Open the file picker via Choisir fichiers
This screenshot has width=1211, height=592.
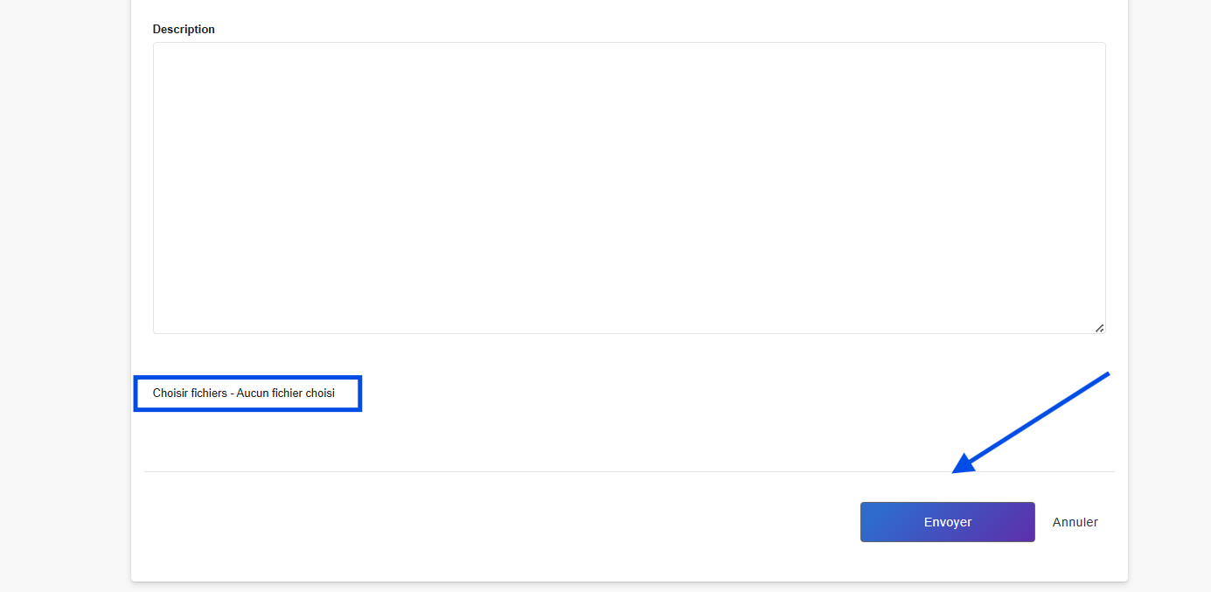190,394
